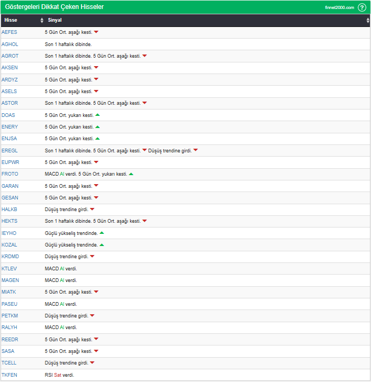The width and height of the screenshot is (371, 382).
Task: Click red down arrow in SASA row
Action: (96, 351)
